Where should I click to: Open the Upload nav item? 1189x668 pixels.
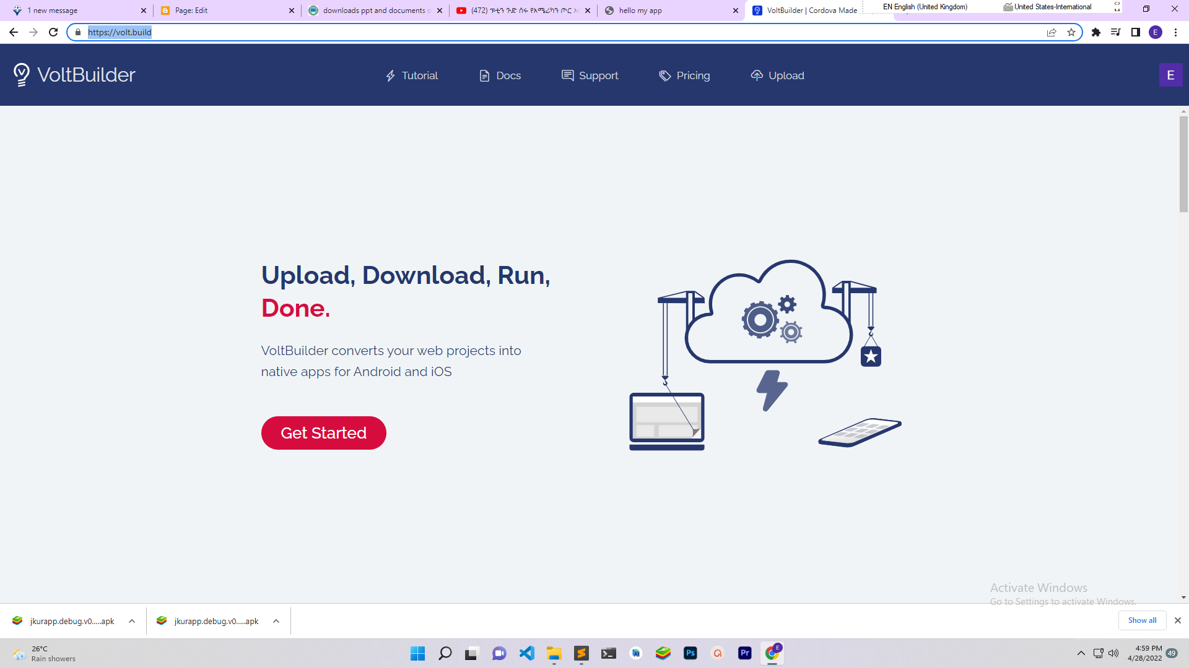click(777, 75)
